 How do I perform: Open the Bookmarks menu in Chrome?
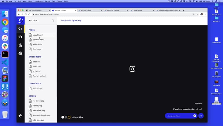point(39,1)
